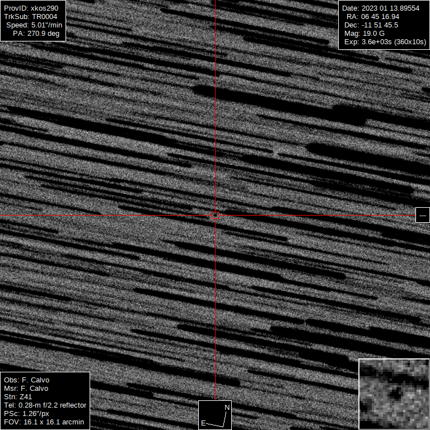Screen dimensions: 430x430
Task: Click the "---" label at the crosshair's right end
Action: click(x=423, y=215)
